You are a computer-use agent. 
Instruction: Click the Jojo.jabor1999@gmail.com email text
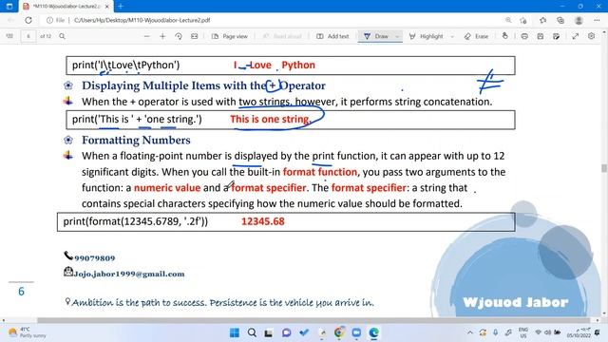129,274
